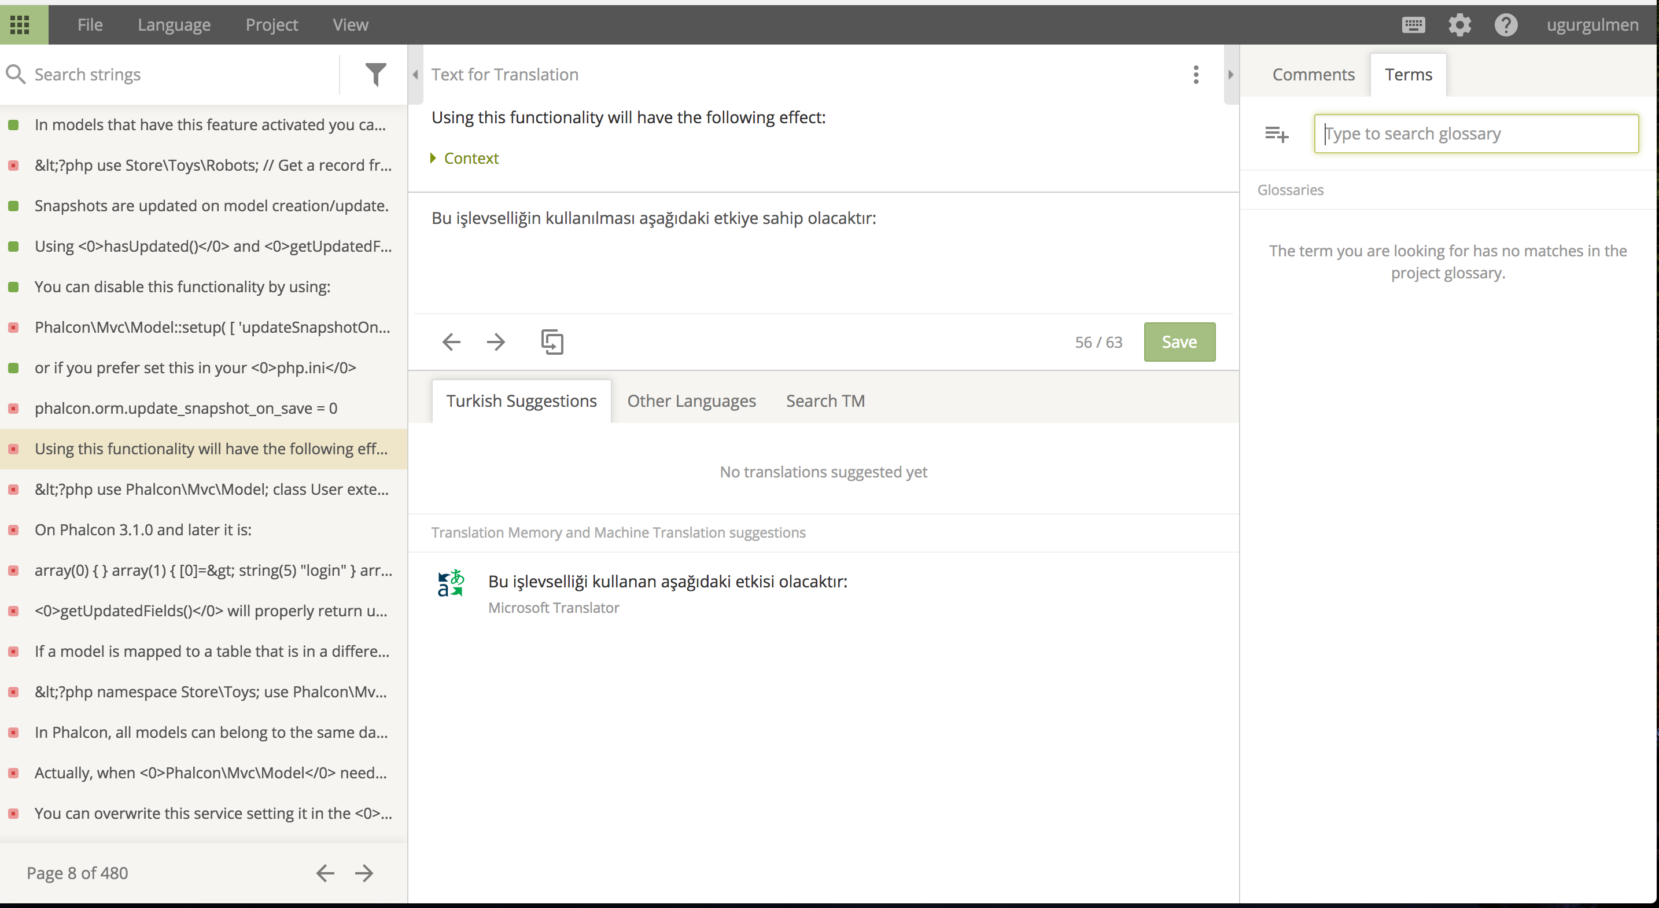Image resolution: width=1659 pixels, height=908 pixels.
Task: Add a new glossary term icon
Action: (1277, 134)
